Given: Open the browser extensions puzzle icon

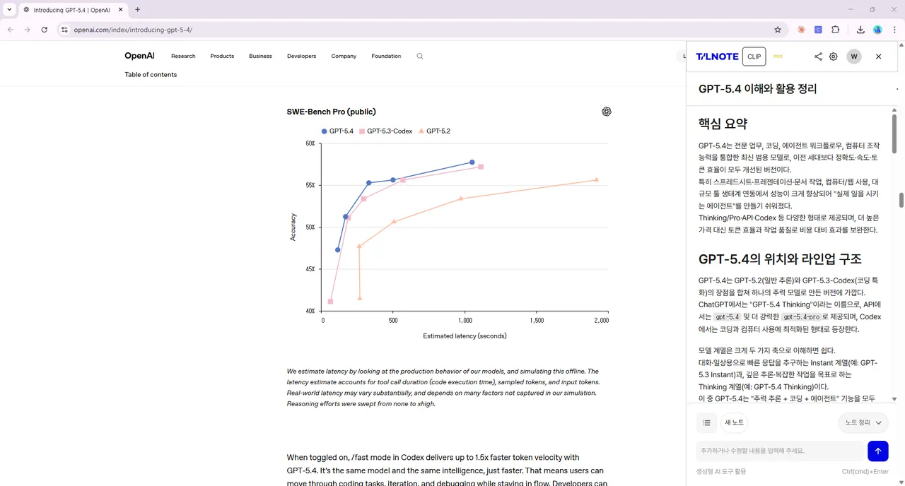Looking at the screenshot, I should [x=836, y=30].
